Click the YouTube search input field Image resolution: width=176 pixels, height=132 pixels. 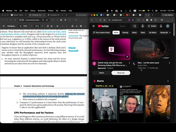125,26
